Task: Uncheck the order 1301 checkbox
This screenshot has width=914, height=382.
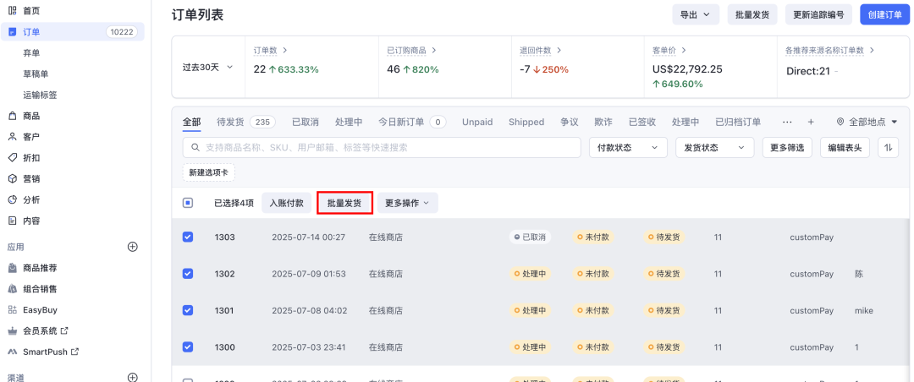Action: coord(188,310)
